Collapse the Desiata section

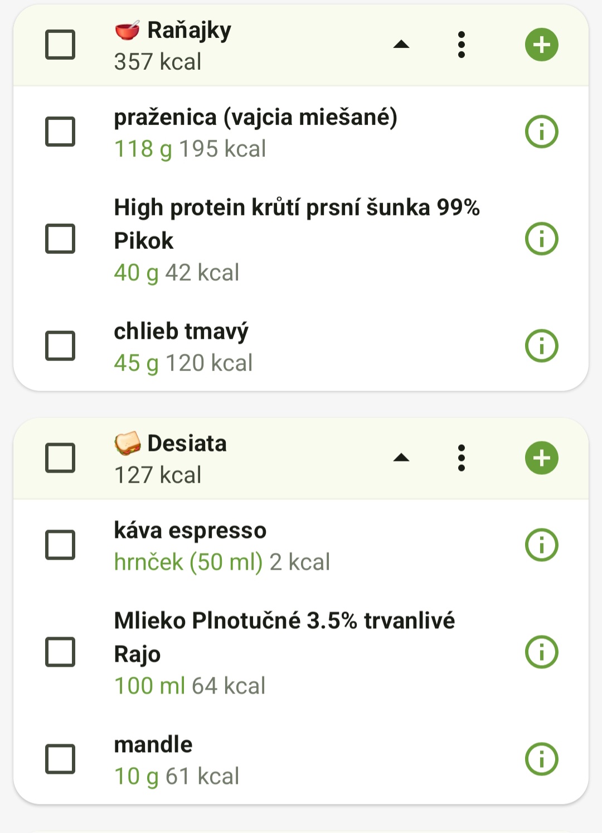tap(401, 458)
